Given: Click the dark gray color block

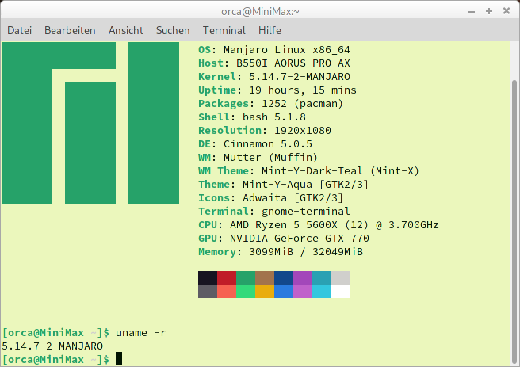Looking at the screenshot, I should [x=208, y=291].
